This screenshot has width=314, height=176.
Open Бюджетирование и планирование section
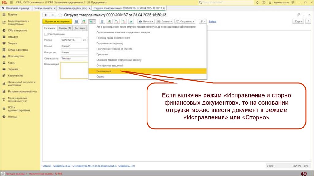[18, 22]
